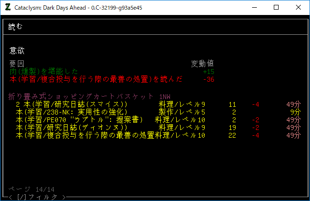
Task: Click the 変動値 column header
Action: [x=202, y=63]
